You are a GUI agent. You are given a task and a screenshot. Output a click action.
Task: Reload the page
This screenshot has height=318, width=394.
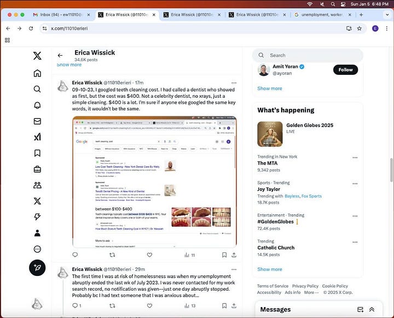[31, 28]
